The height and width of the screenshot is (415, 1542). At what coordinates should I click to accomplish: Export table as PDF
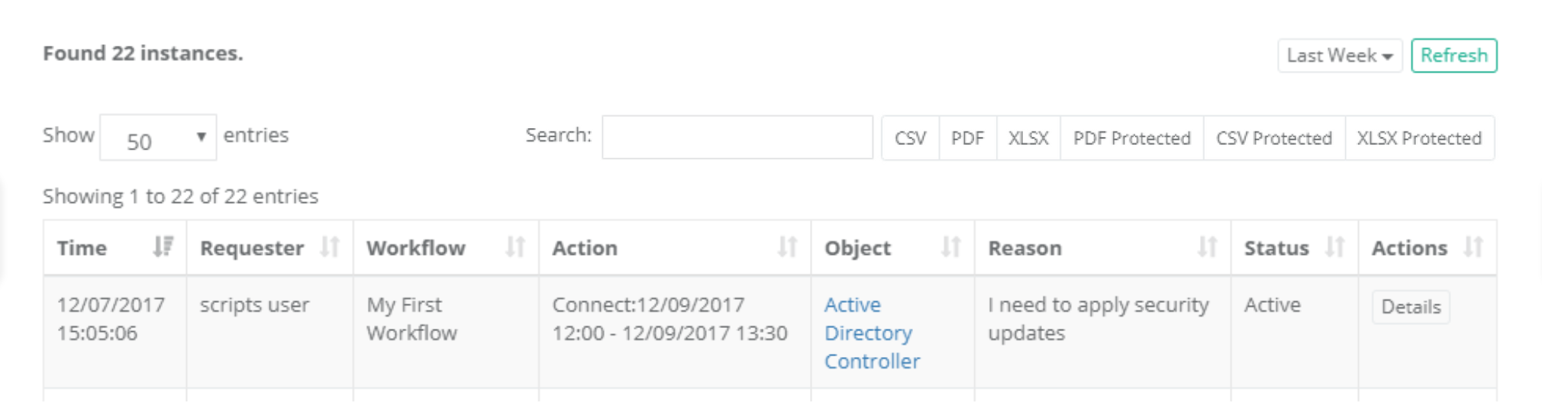tap(967, 138)
